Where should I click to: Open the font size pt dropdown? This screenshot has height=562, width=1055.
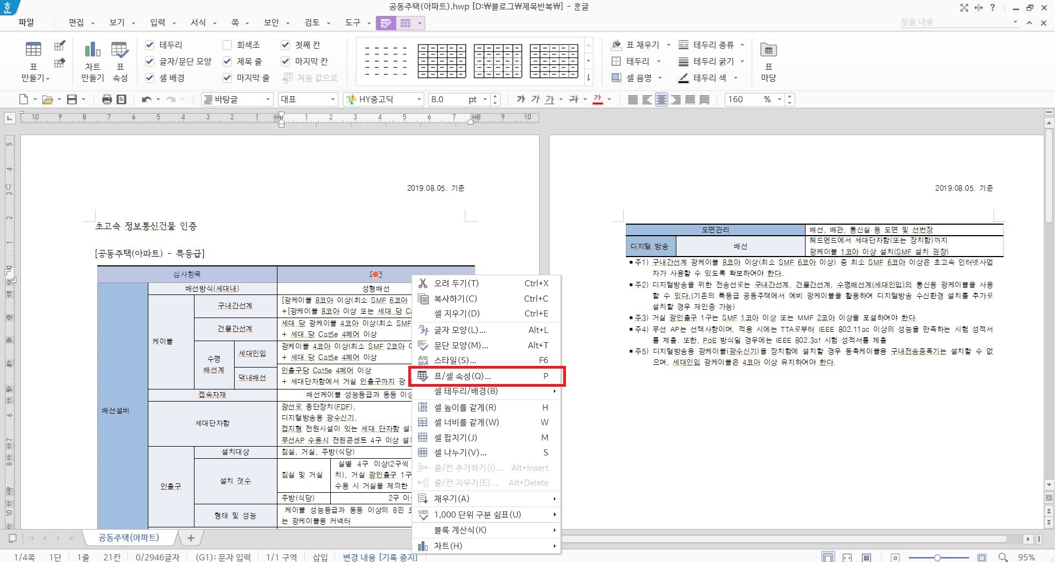pyautogui.click(x=485, y=99)
